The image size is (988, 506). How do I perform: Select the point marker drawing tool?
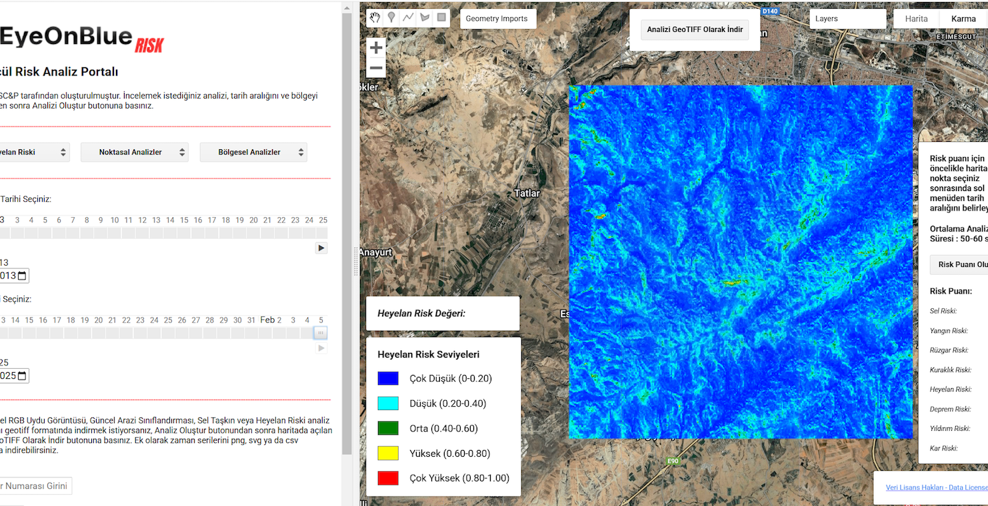(391, 18)
